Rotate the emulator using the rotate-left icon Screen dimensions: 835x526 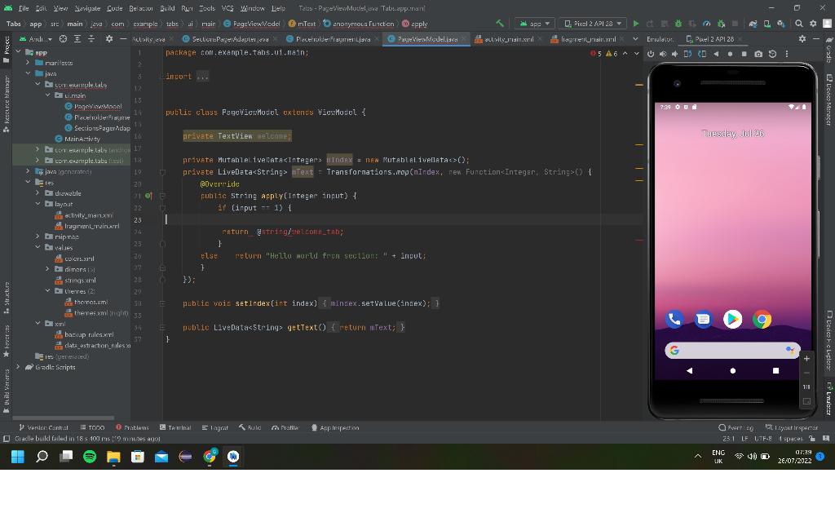point(687,54)
